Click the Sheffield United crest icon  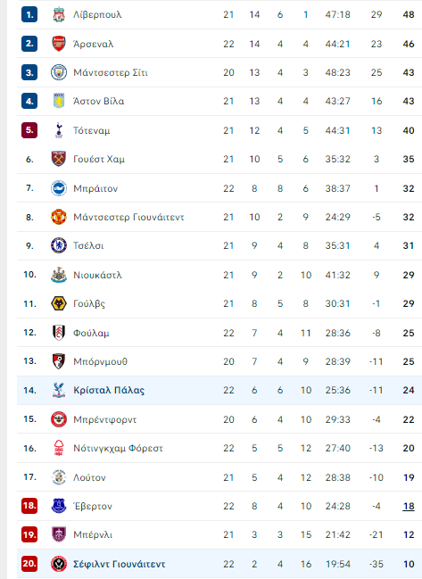[59, 564]
